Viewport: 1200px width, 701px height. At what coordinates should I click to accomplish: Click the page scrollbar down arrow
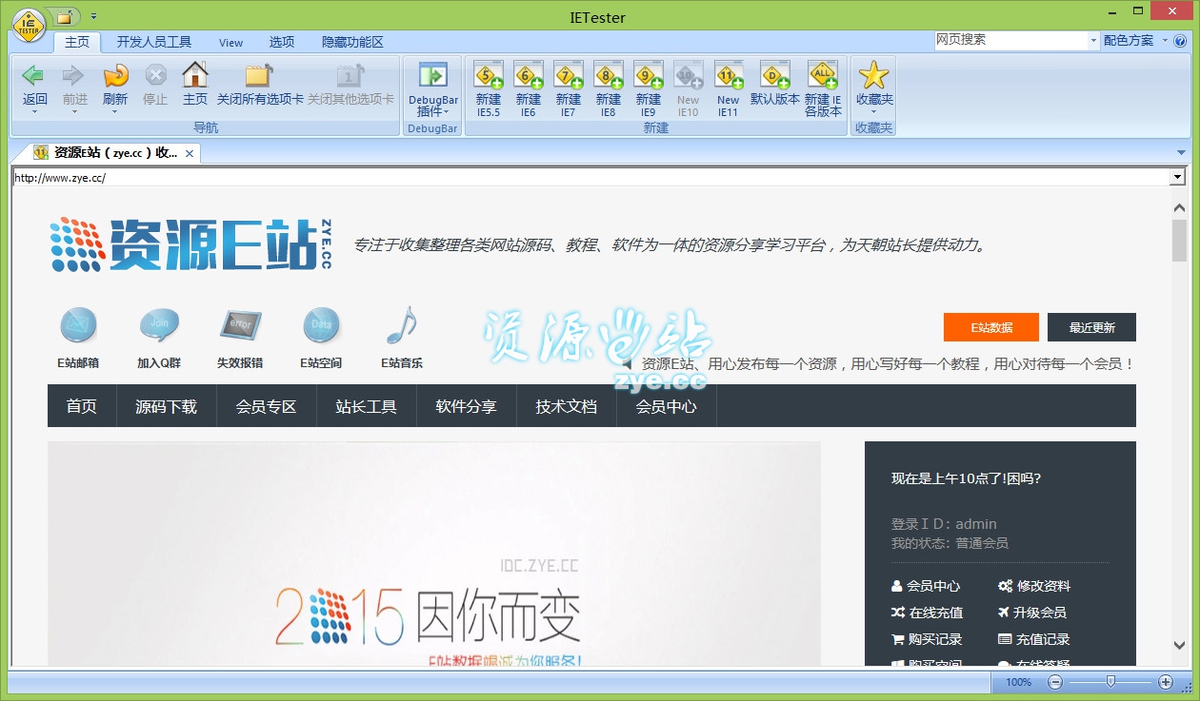[1180, 646]
